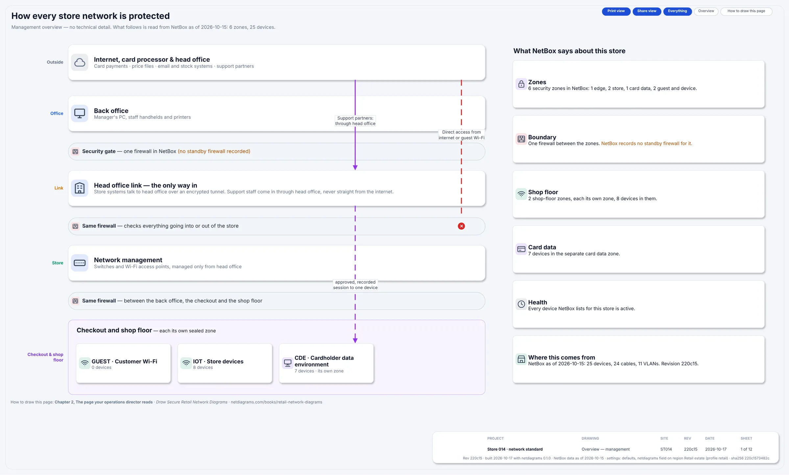Click the credit card icon on Card data
This screenshot has height=475, width=789.
click(521, 249)
